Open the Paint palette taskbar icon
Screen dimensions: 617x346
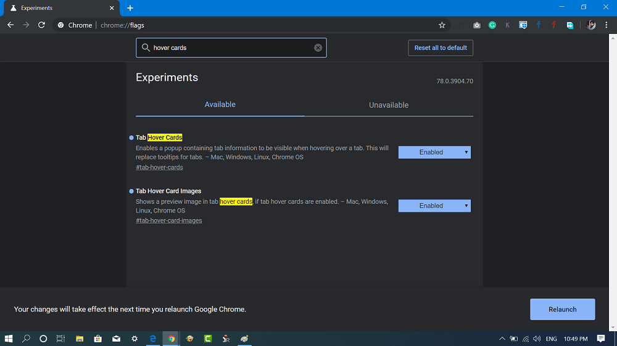[244, 339]
